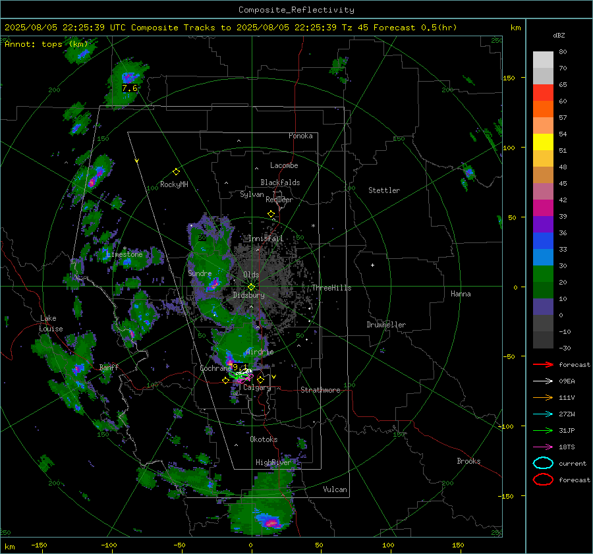
Task: Click the Ponoka town label
Action: (300, 136)
